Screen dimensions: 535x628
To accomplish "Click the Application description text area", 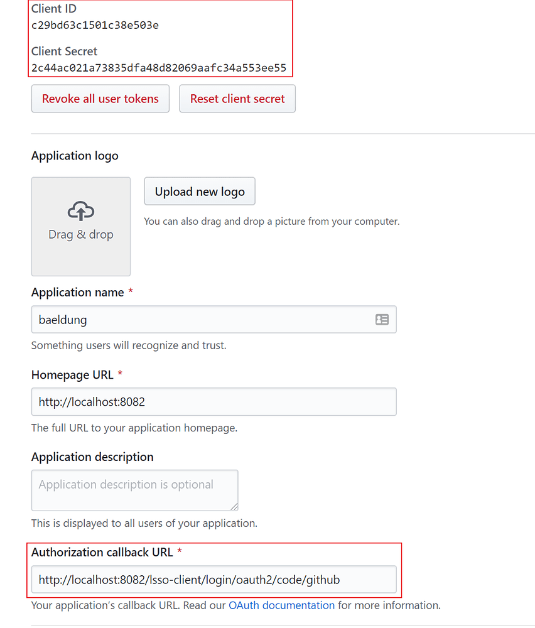I will 135,490.
